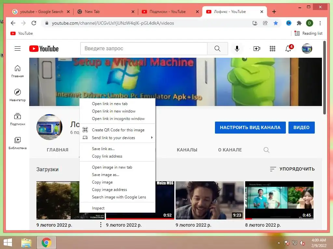Reload the page

point(34,23)
